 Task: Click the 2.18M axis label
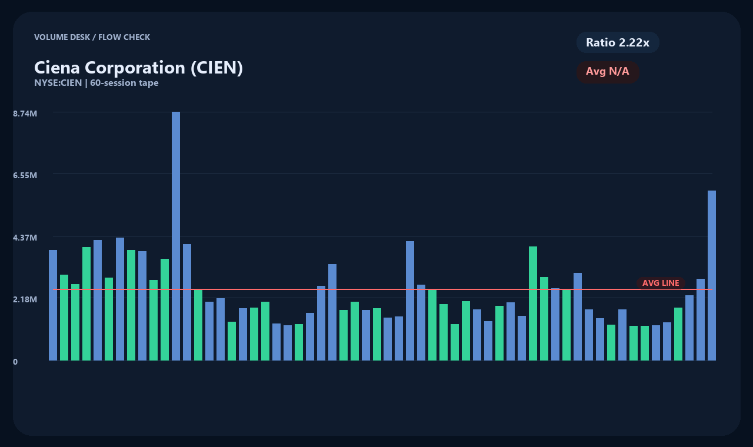(25, 299)
